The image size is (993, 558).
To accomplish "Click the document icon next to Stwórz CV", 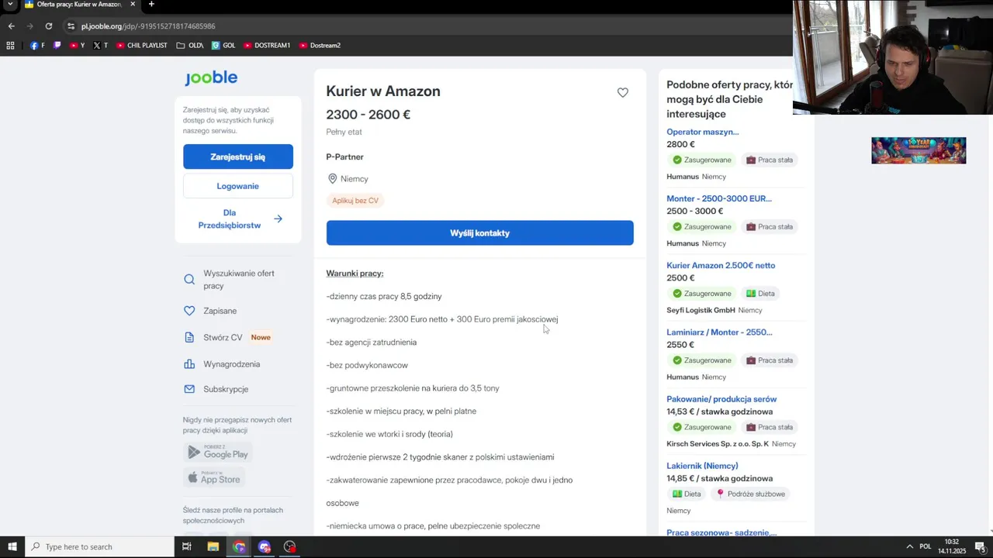I will 189,337.
